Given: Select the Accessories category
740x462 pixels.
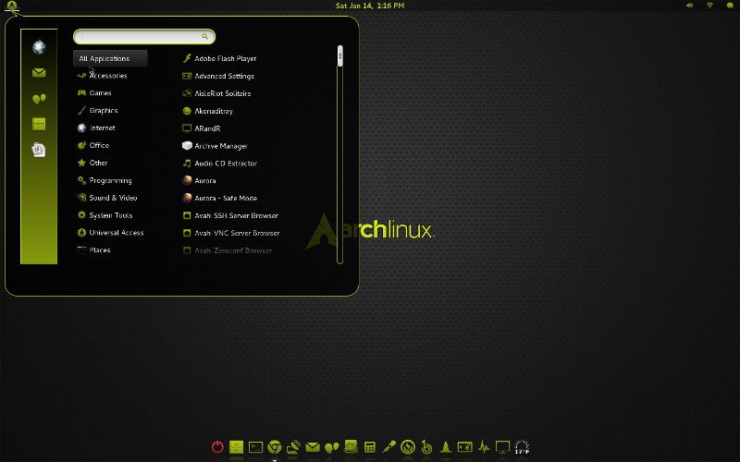Looking at the screenshot, I should coord(110,76).
